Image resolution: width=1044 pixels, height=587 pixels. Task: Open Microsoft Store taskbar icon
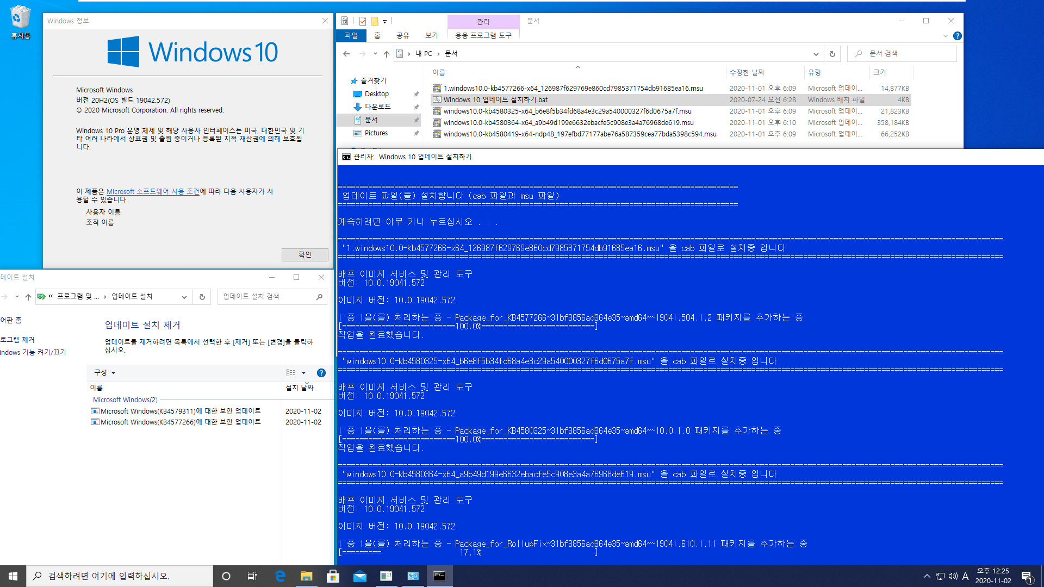(333, 576)
